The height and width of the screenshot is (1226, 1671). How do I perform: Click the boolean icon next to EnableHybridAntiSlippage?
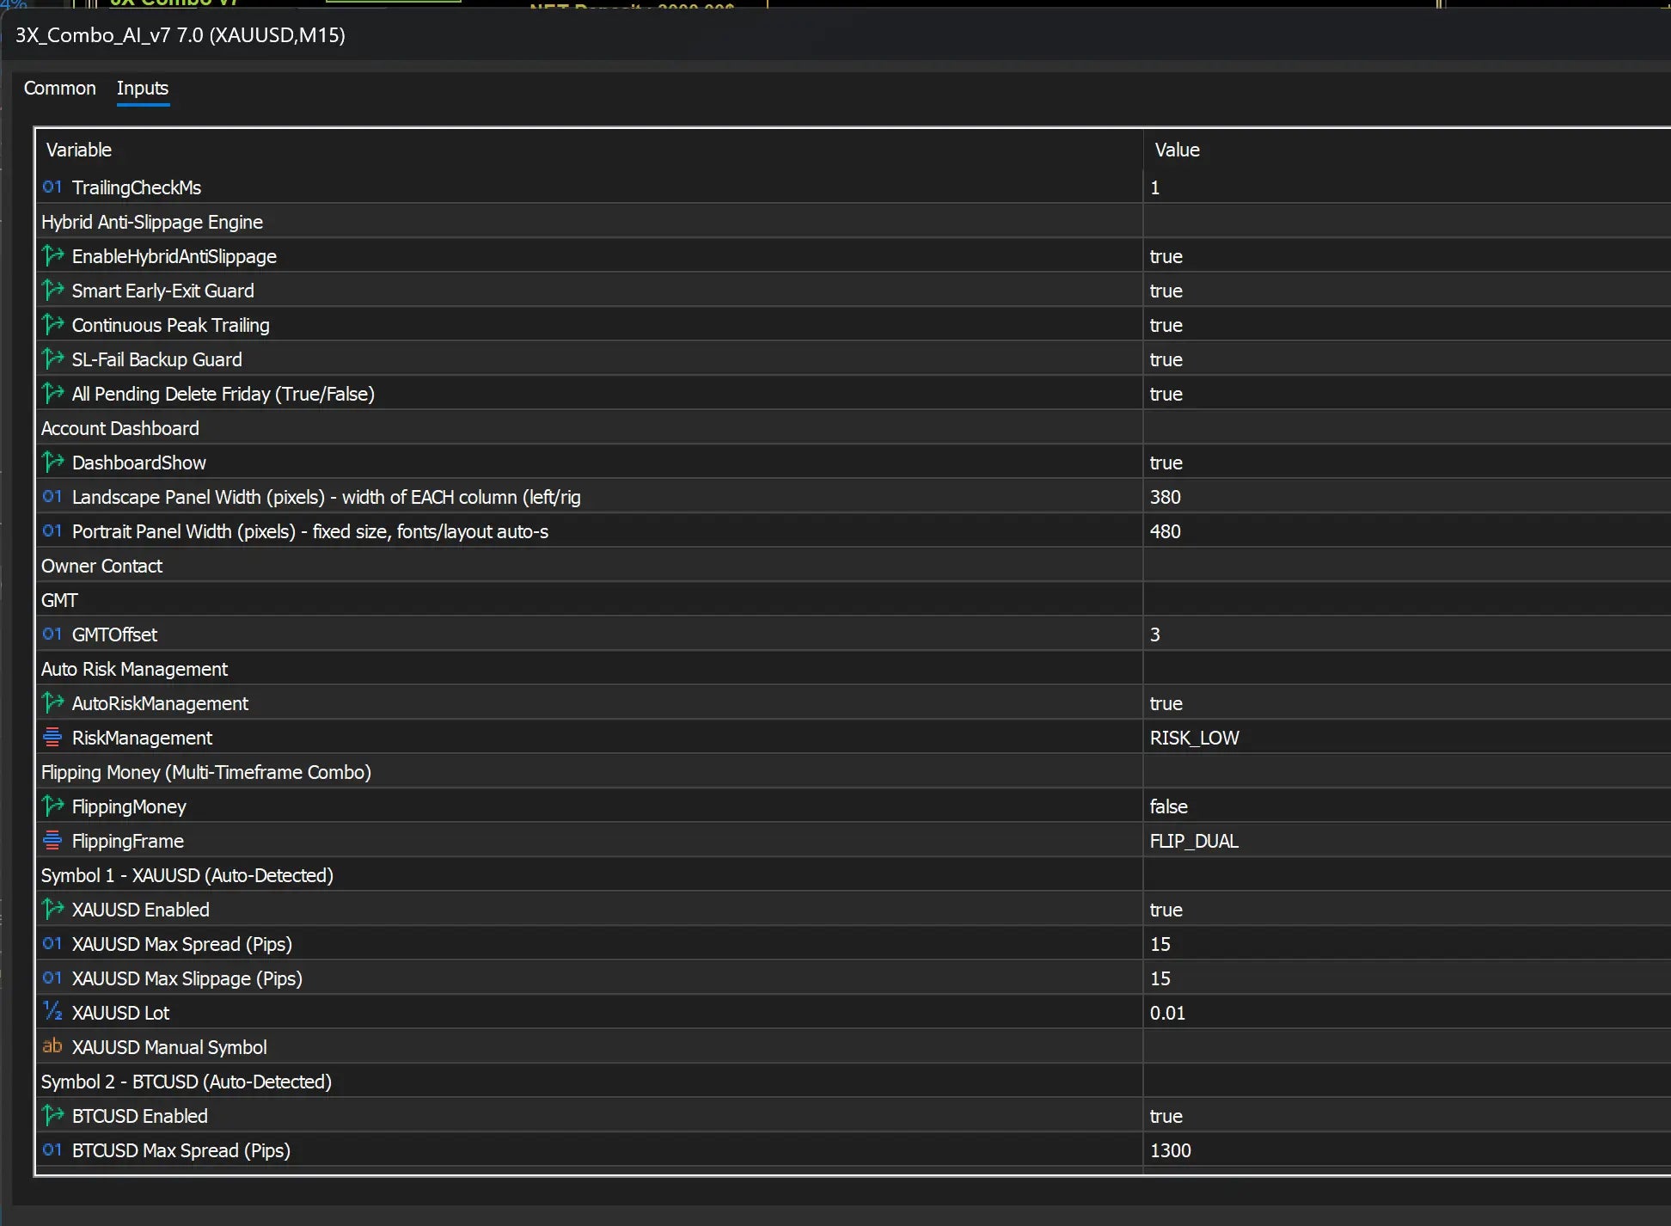[x=52, y=255]
